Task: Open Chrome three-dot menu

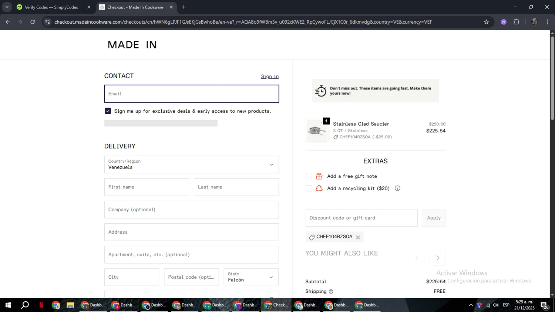Action: (x=547, y=22)
